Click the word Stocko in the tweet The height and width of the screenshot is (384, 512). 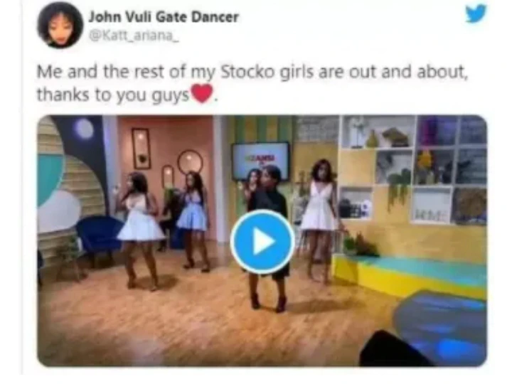[x=248, y=72]
